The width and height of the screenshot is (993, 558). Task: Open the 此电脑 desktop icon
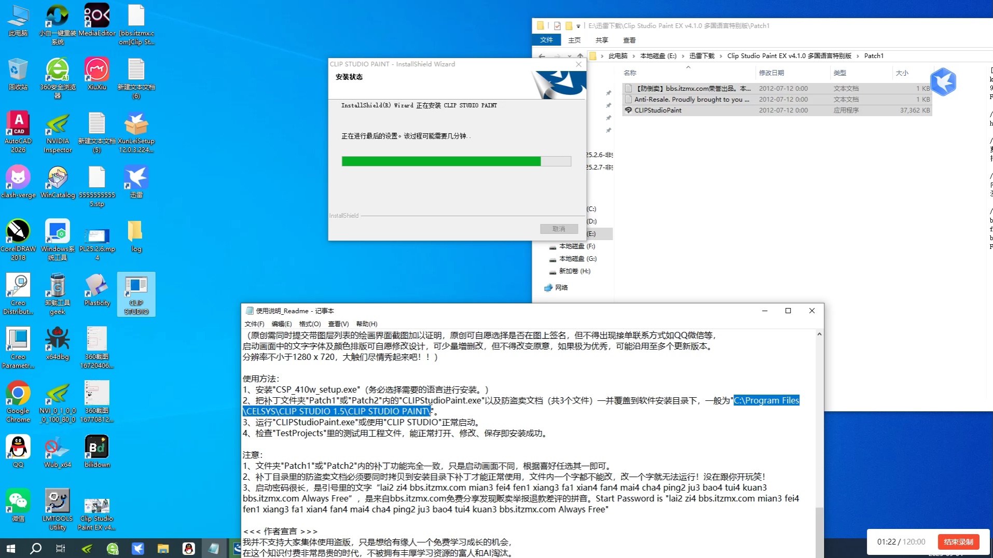pos(18,21)
